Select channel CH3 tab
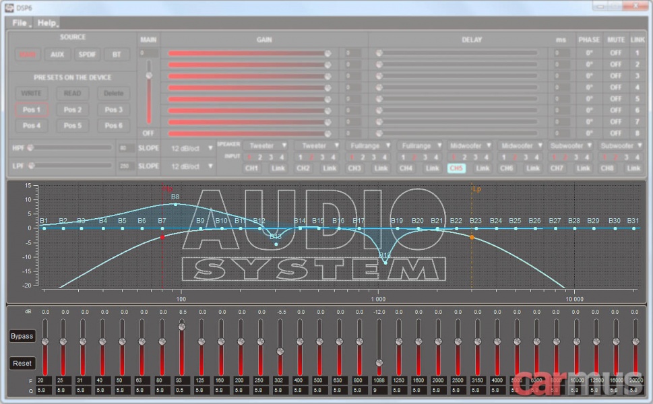The height and width of the screenshot is (404, 653). pos(354,168)
